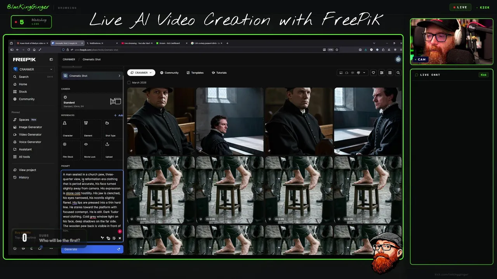This screenshot has width=497, height=279.
Task: Open the more options ellipsis in sidebar
Action: click(51, 248)
